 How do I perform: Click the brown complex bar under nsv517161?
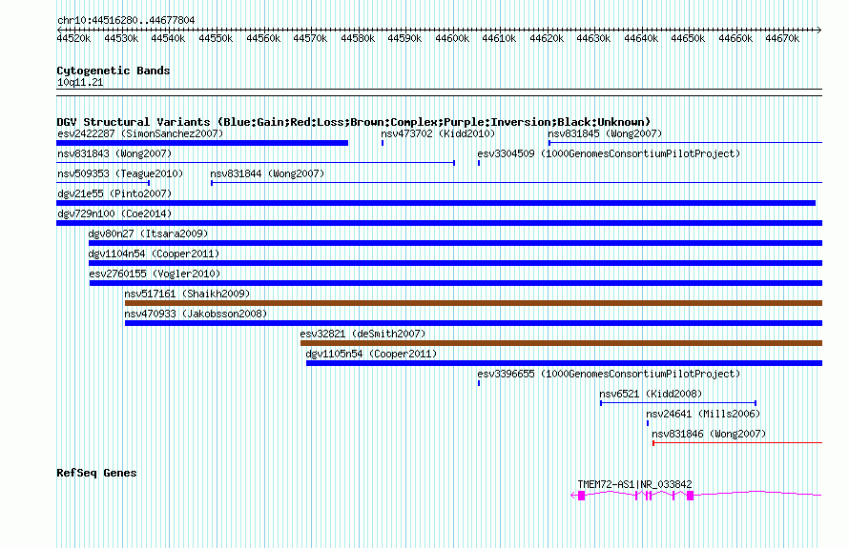point(473,303)
